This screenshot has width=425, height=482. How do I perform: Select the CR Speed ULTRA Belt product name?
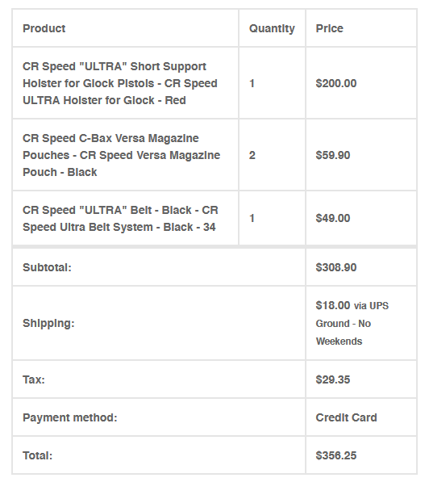(x=120, y=219)
